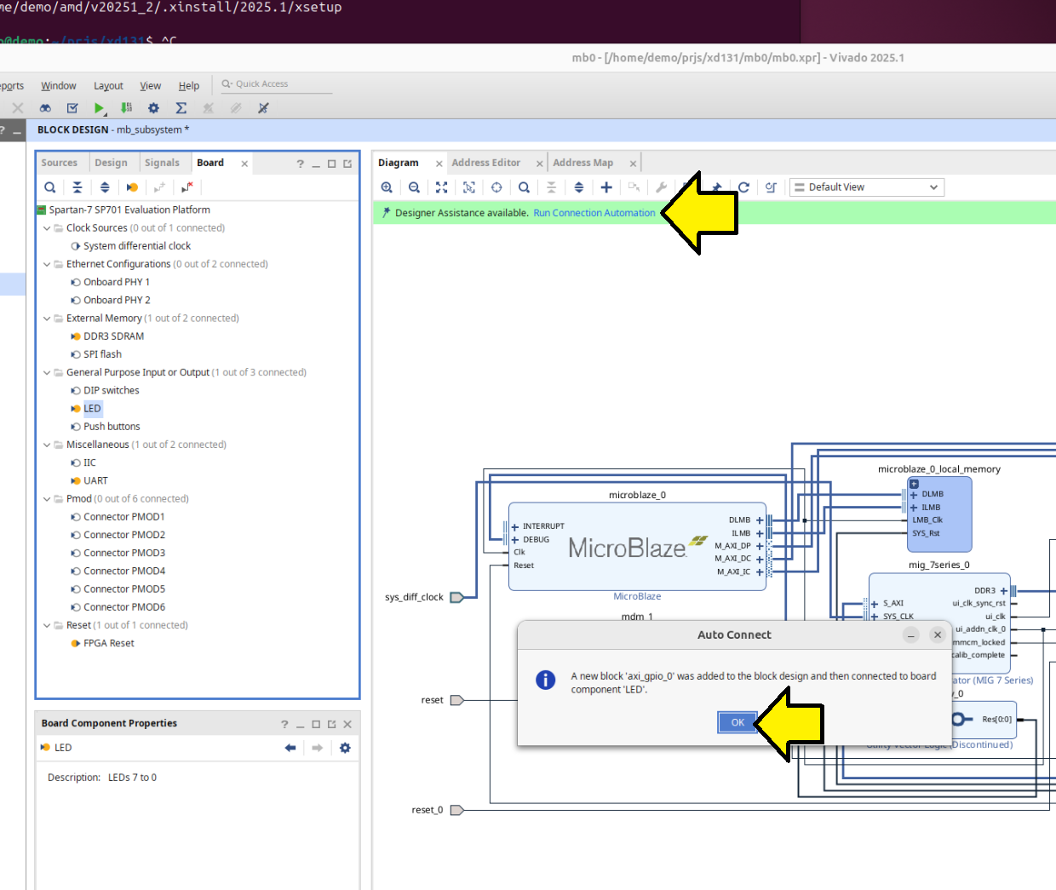Click Generate Bitstream toolbar icon
The height and width of the screenshot is (890, 1056).
click(127, 108)
